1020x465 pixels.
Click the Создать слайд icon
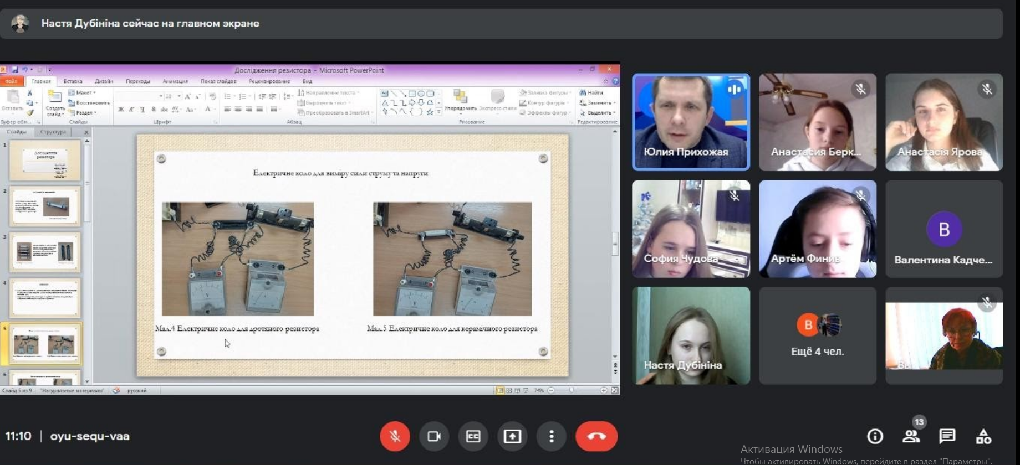54,97
